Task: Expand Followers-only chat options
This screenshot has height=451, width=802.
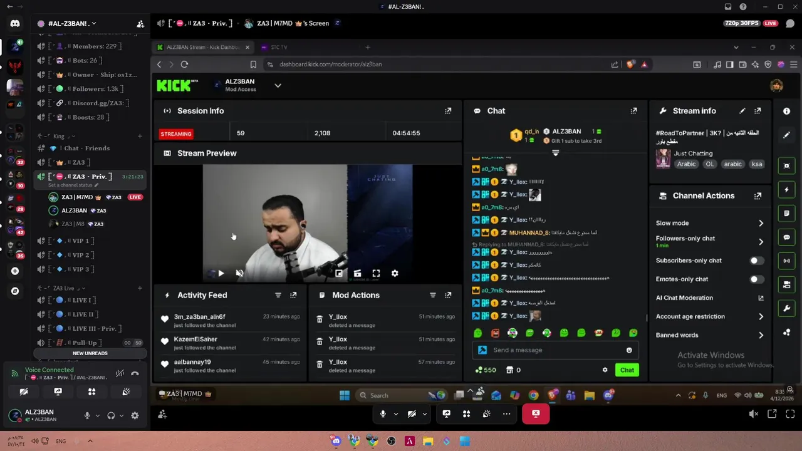Action: 761,242
